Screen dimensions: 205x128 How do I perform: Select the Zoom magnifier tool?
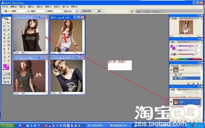pyautogui.click(x=8, y=60)
